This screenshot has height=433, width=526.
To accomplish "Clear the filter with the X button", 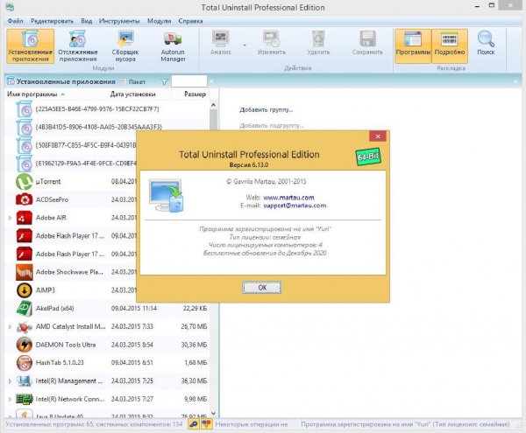I will (x=211, y=81).
